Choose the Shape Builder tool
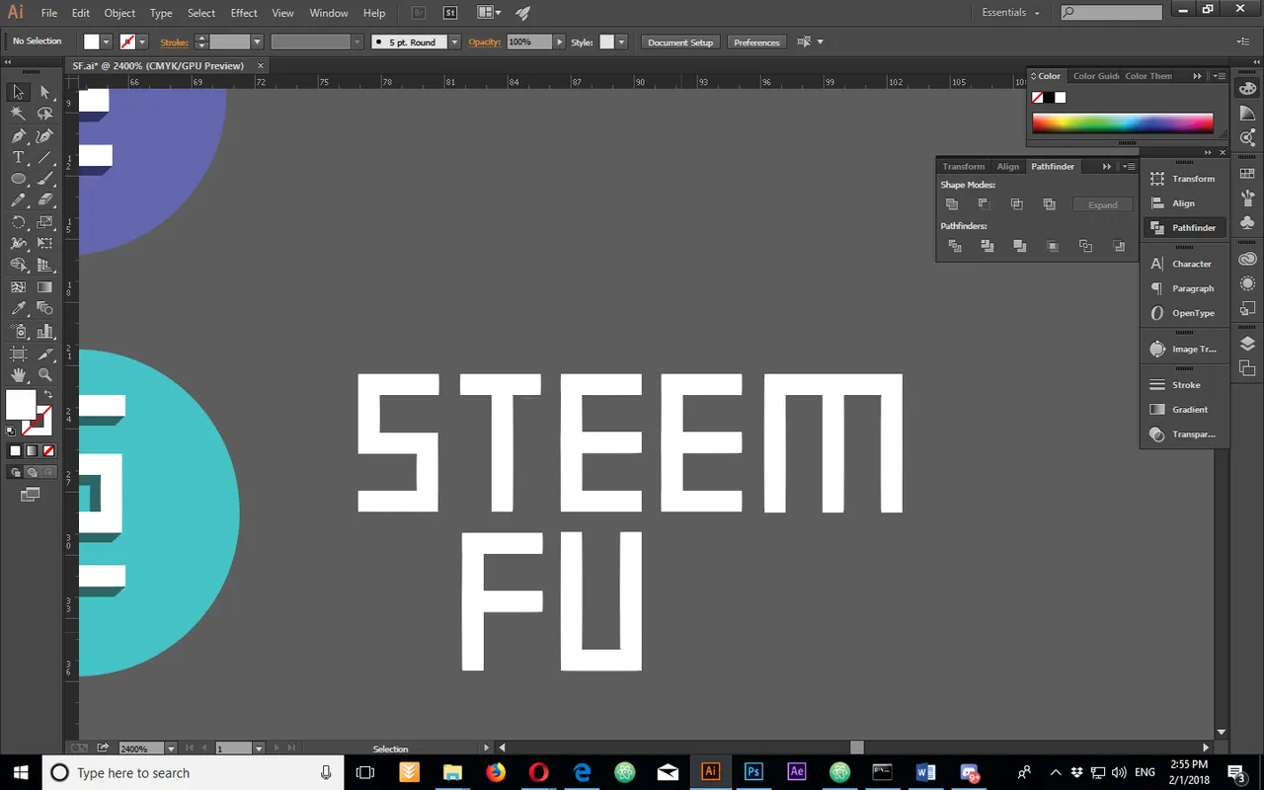This screenshot has width=1264, height=790. pyautogui.click(x=18, y=266)
